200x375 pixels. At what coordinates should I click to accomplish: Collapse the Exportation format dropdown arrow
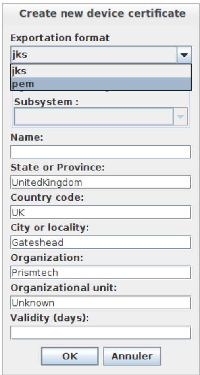pos(184,55)
